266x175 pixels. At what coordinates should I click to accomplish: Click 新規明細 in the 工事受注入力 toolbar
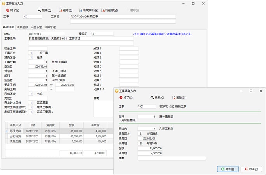[x=89, y=10]
